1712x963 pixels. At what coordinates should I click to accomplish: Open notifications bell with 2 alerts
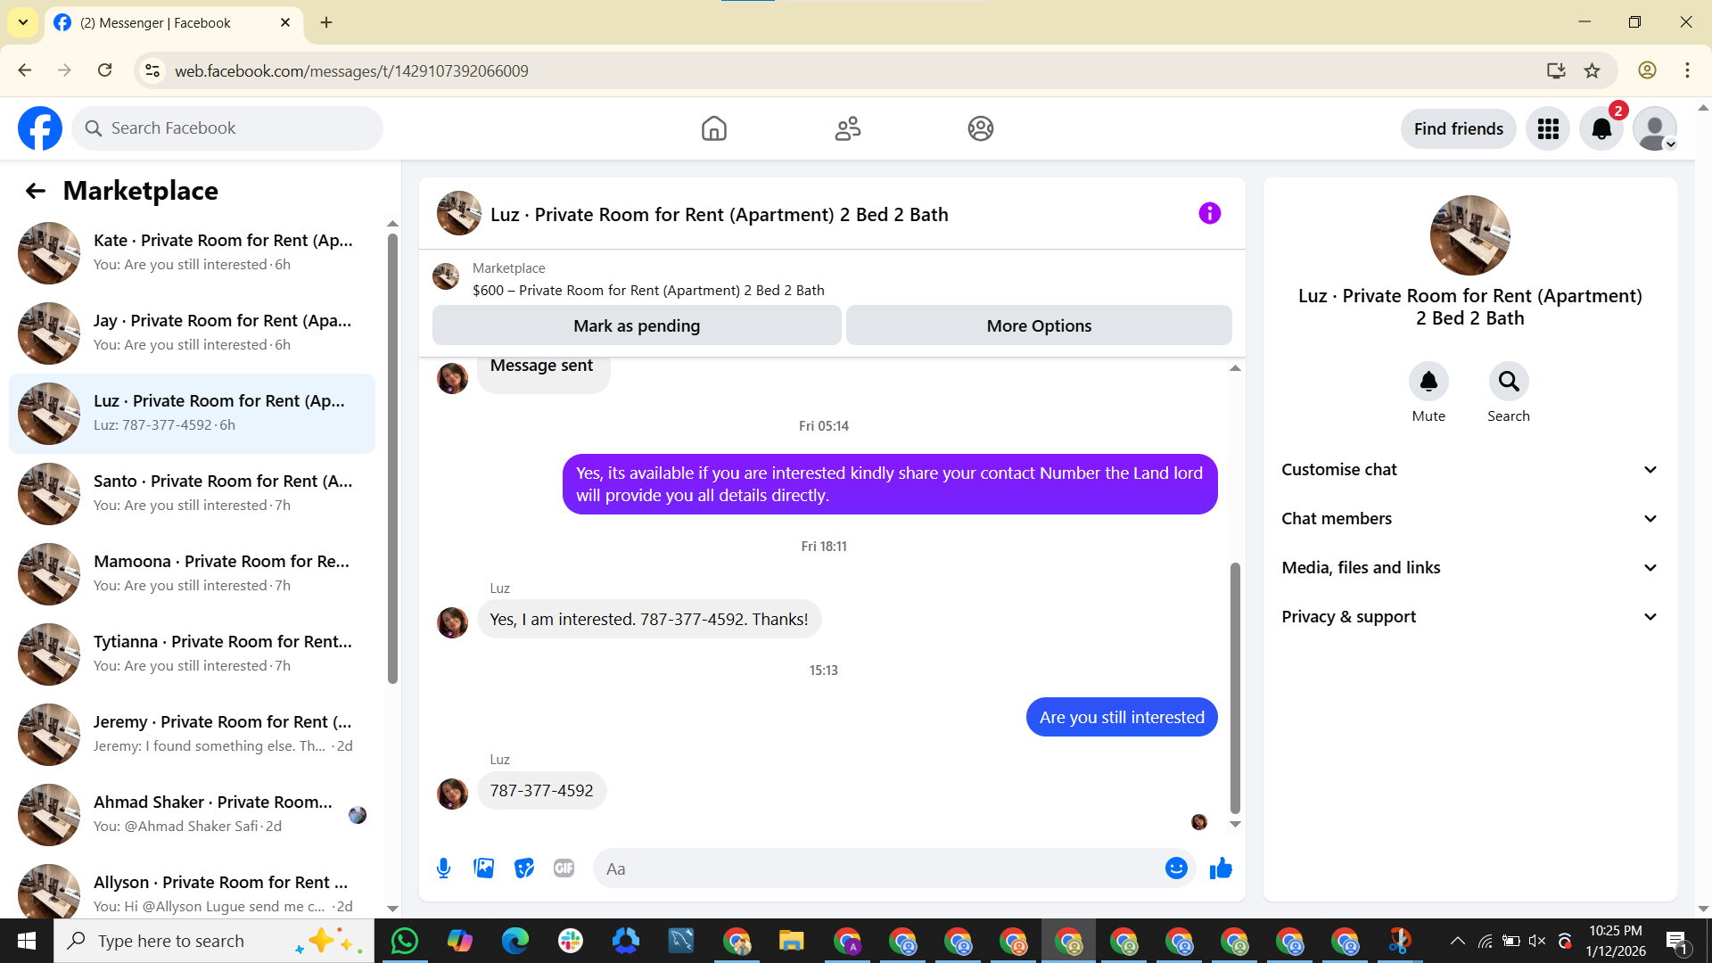1601,129
